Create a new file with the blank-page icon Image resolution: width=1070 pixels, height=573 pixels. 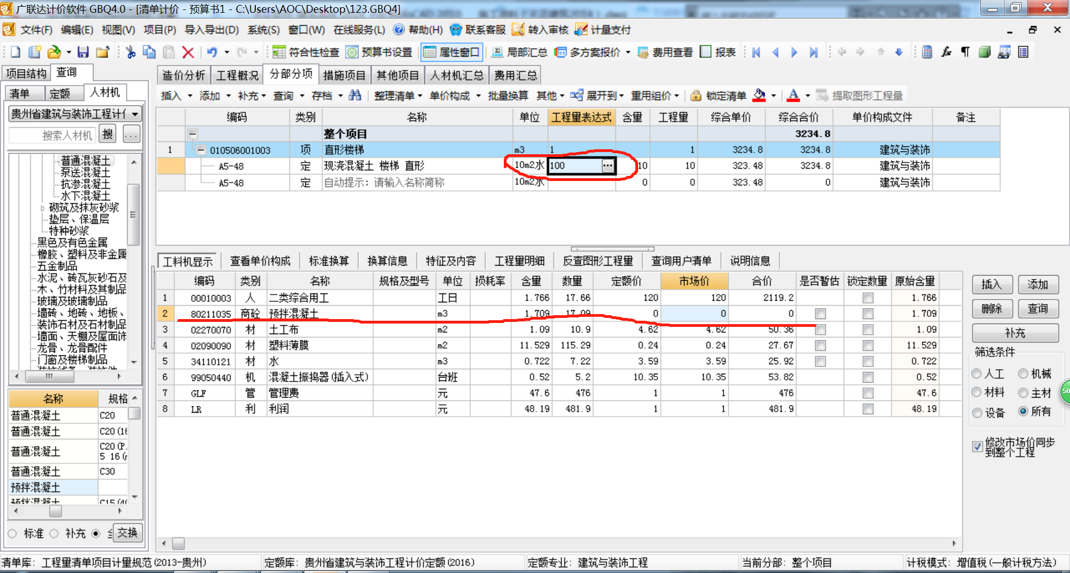tap(15, 52)
